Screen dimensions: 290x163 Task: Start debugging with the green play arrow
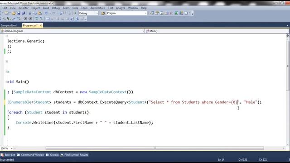point(75,13)
